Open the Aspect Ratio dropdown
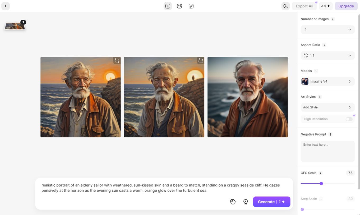 327,55
